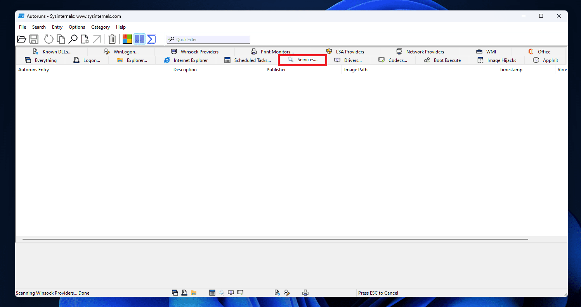Click the Delete trash can icon
The height and width of the screenshot is (307, 581).
pyautogui.click(x=112, y=39)
